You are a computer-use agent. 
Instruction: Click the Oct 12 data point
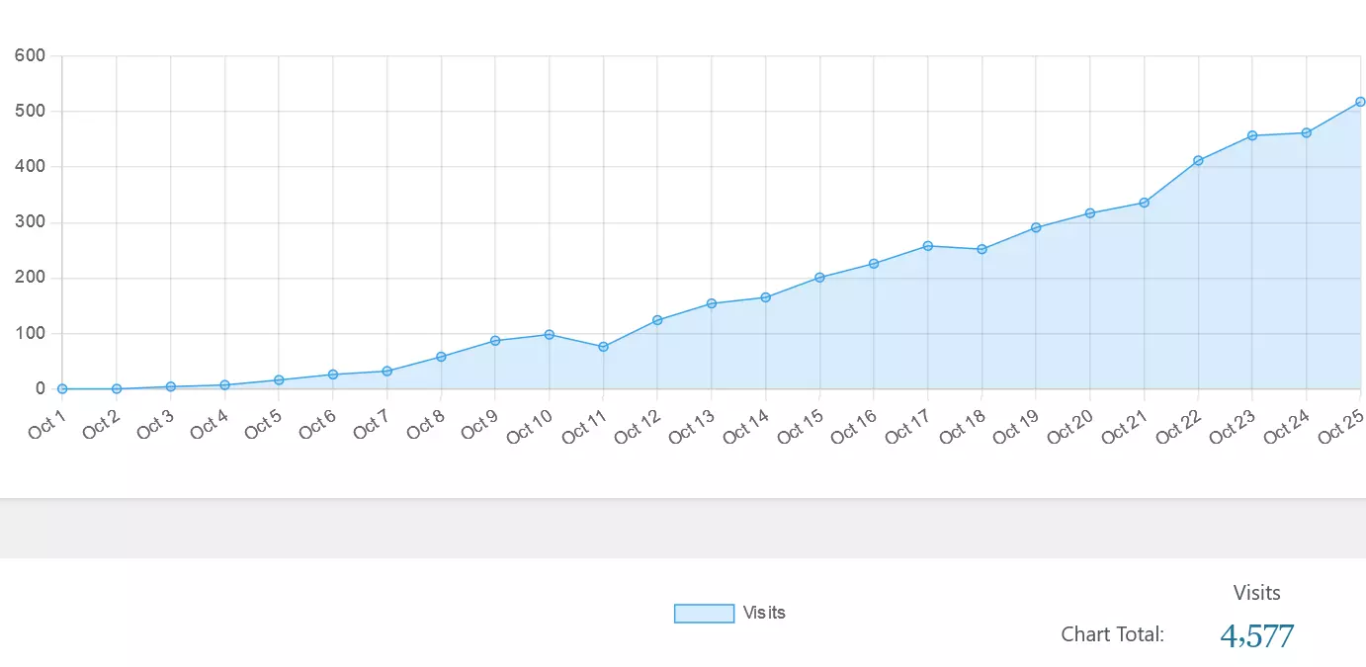point(657,320)
